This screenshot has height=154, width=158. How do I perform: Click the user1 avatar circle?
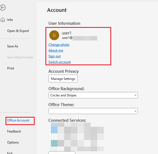(54, 35)
